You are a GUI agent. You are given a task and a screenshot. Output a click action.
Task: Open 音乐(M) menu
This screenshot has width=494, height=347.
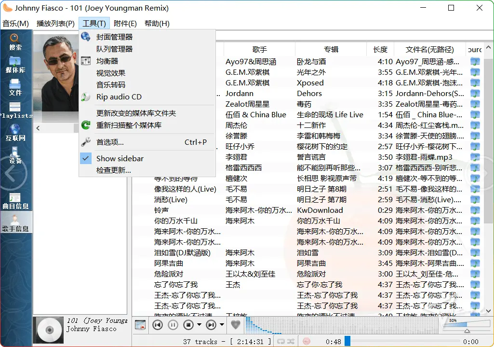coord(15,24)
